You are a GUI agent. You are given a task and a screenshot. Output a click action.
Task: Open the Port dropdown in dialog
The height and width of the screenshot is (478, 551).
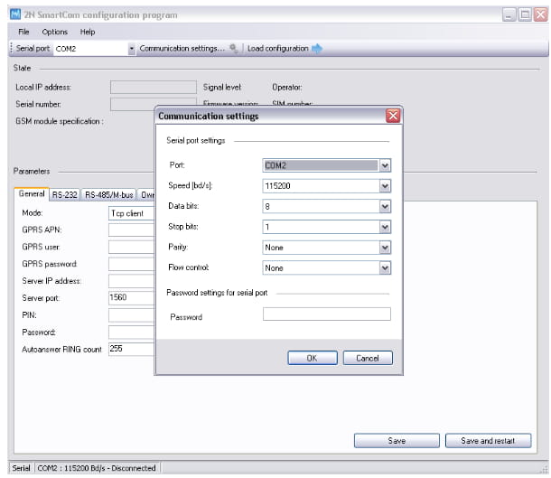tap(385, 165)
